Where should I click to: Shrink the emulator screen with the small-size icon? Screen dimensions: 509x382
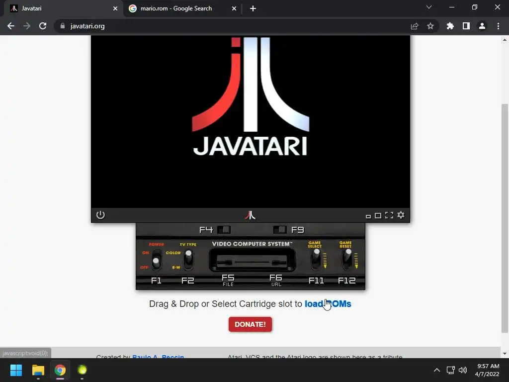[x=368, y=216]
